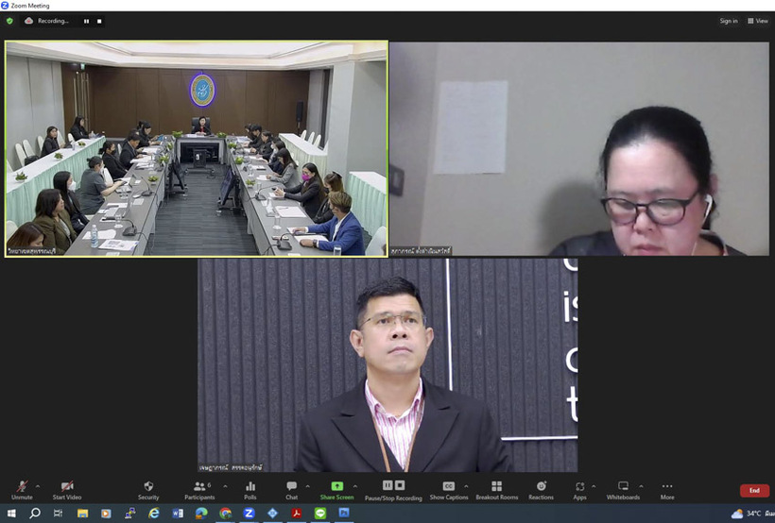This screenshot has width=775, height=523.
Task: Click the Sign in link
Action: tap(728, 21)
